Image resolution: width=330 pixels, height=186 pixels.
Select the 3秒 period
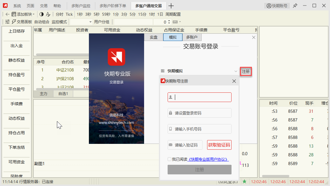click(x=88, y=14)
